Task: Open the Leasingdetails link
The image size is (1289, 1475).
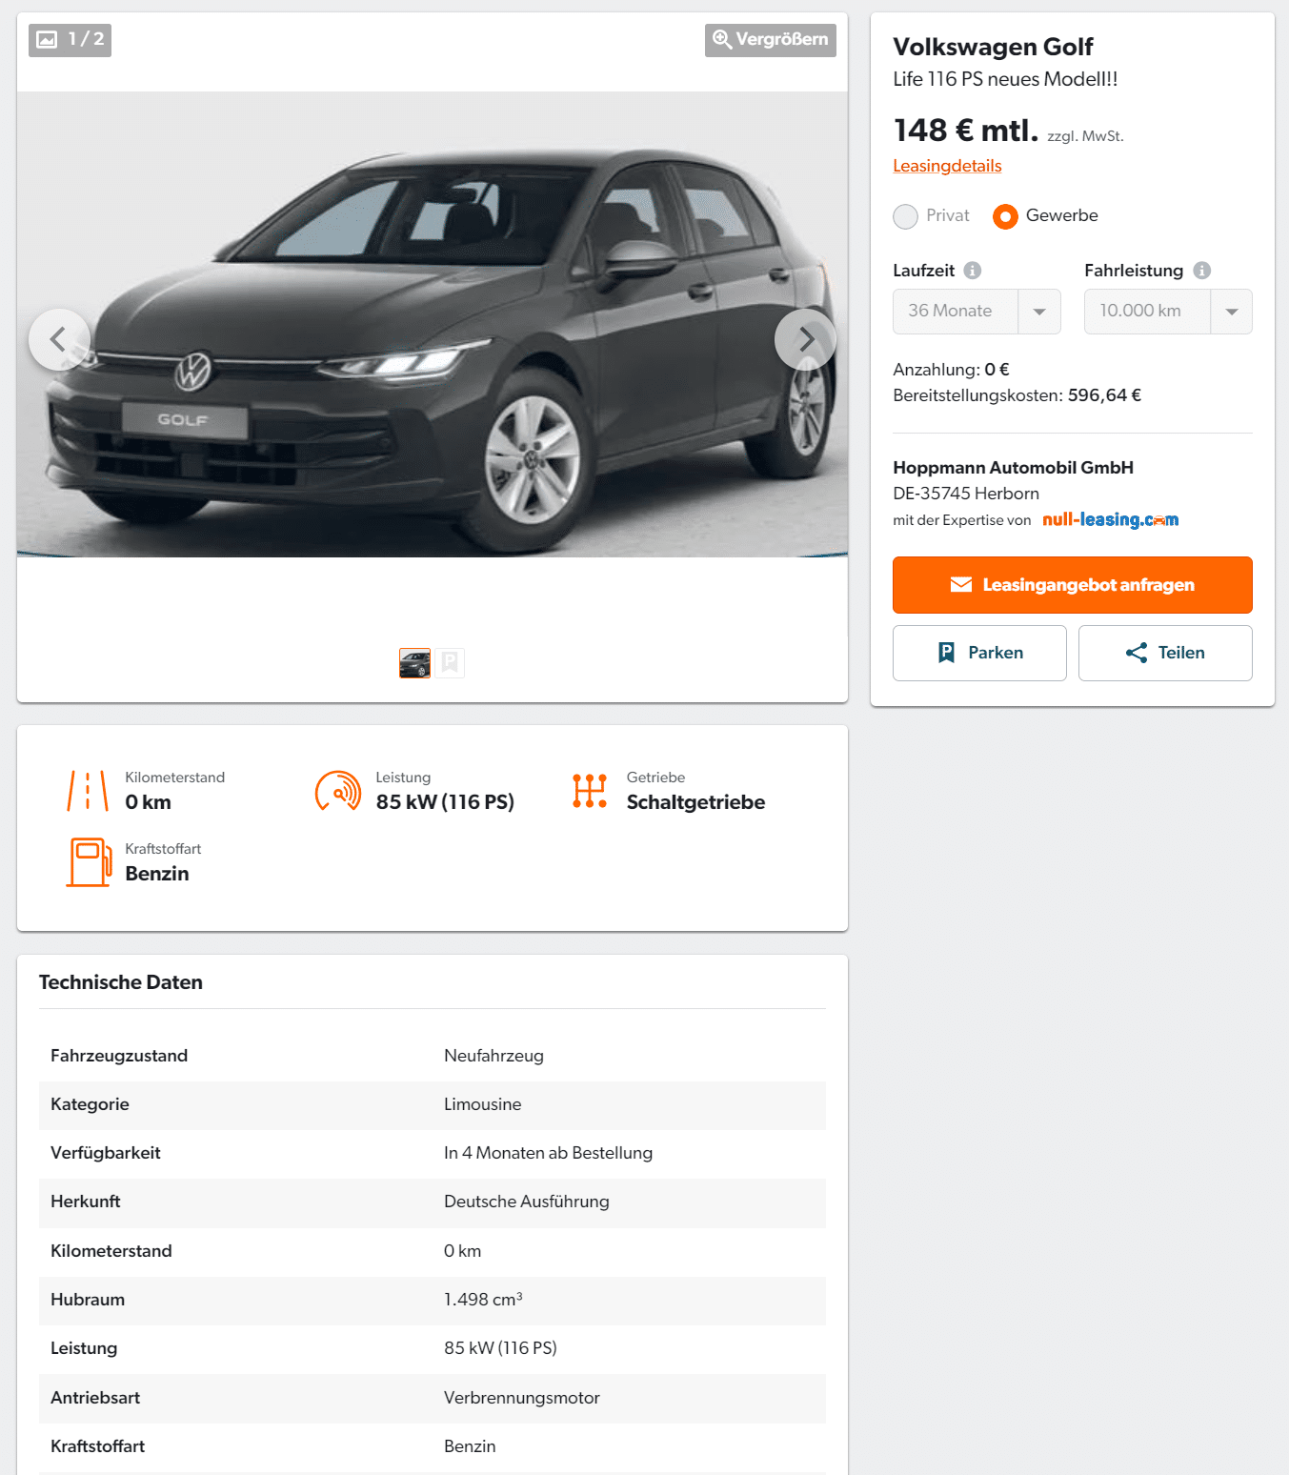Action: [x=947, y=166]
